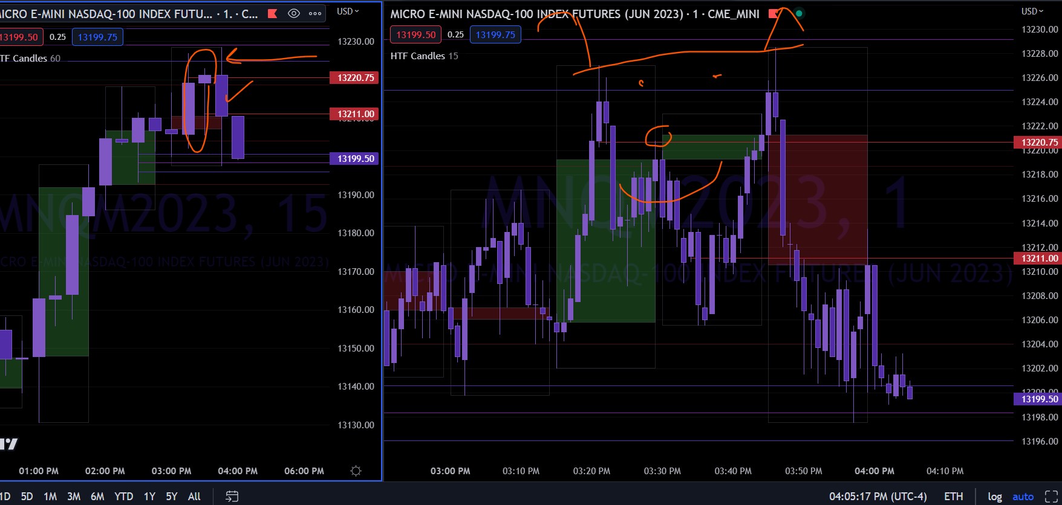Image resolution: width=1062 pixels, height=505 pixels.
Task: Select the 6M date range
Action: (x=97, y=497)
